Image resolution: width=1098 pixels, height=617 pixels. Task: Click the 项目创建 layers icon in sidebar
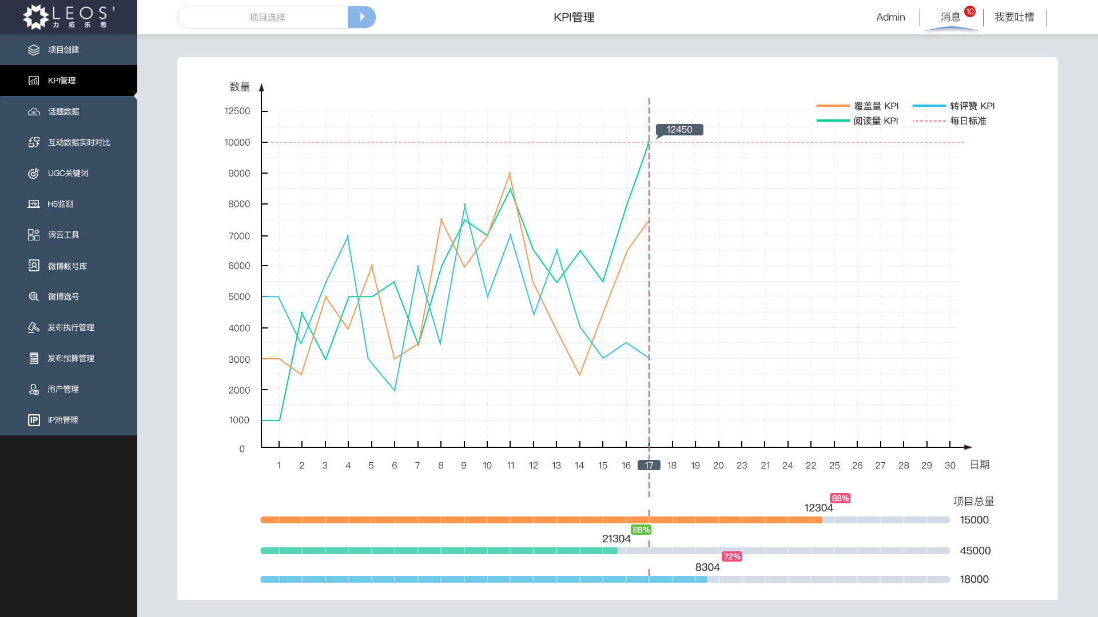tap(34, 50)
